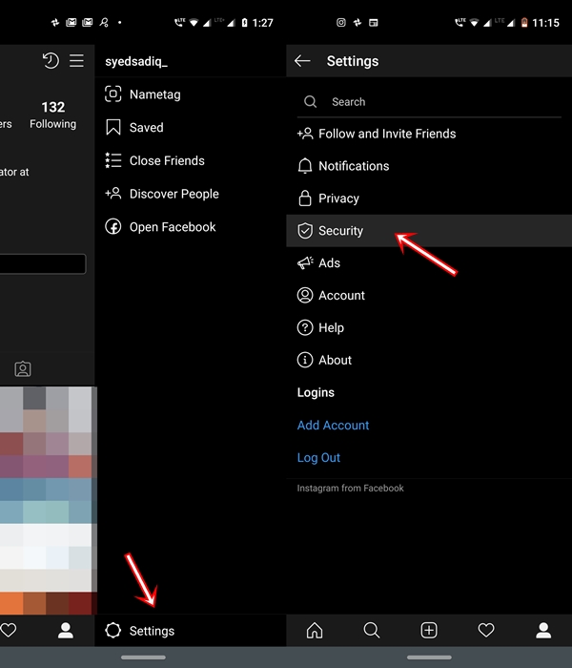Open the Notifications settings
The image size is (572, 668).
pos(429,166)
